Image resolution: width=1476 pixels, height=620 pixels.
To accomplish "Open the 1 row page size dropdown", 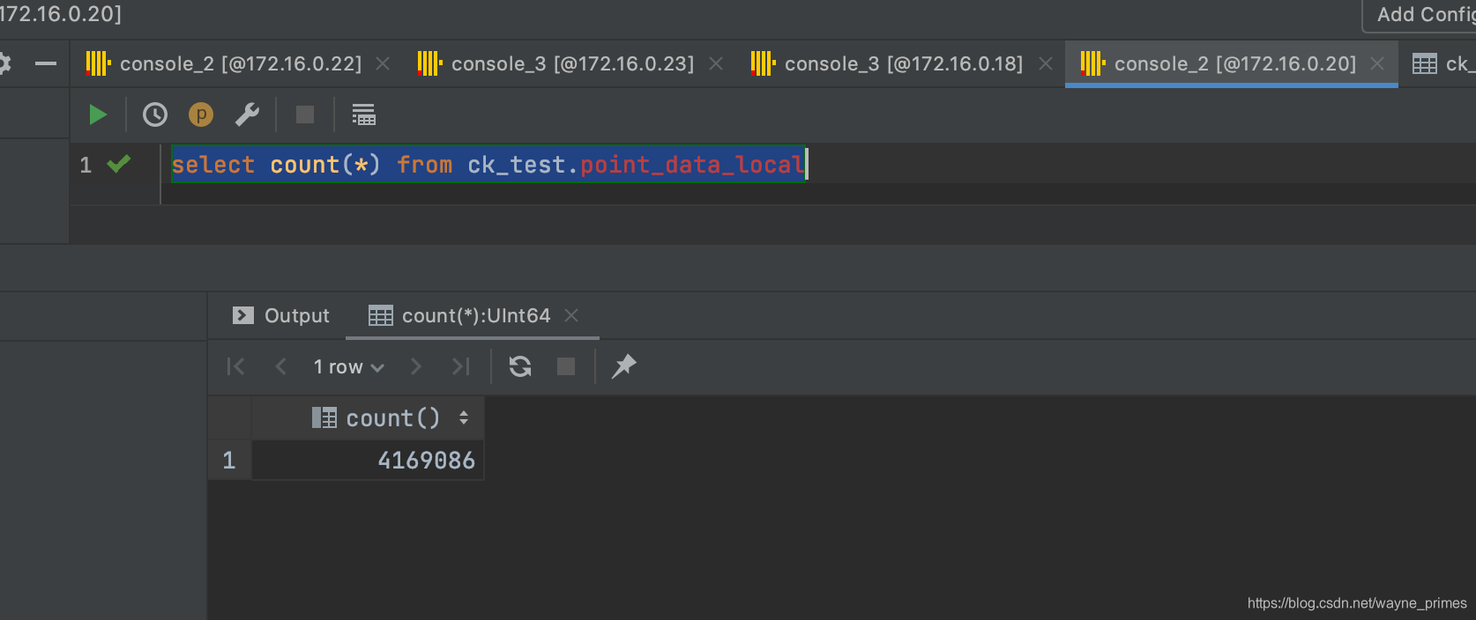I will tap(349, 366).
